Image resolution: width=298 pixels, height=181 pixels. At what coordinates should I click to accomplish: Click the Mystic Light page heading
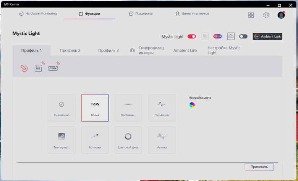(x=26, y=34)
